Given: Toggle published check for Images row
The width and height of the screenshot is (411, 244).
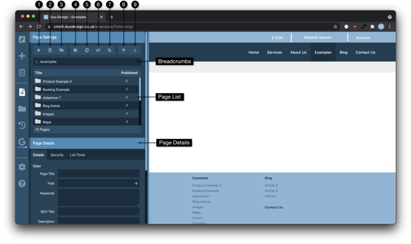Looking at the screenshot, I should [127, 114].
